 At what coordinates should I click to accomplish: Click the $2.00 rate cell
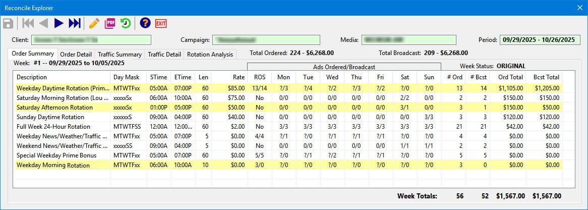click(229, 127)
